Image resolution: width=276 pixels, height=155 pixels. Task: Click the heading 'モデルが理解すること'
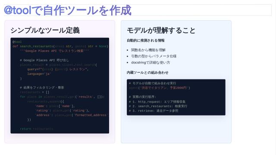click(x=161, y=30)
